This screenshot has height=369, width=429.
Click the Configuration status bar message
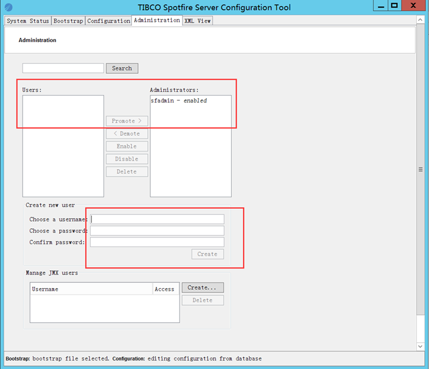click(187, 359)
